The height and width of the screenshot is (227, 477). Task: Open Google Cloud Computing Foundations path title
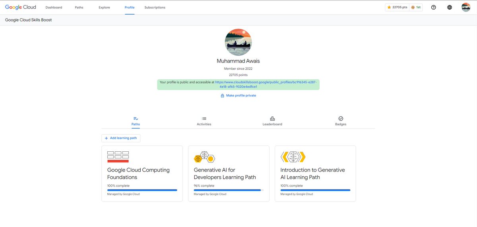pos(138,174)
